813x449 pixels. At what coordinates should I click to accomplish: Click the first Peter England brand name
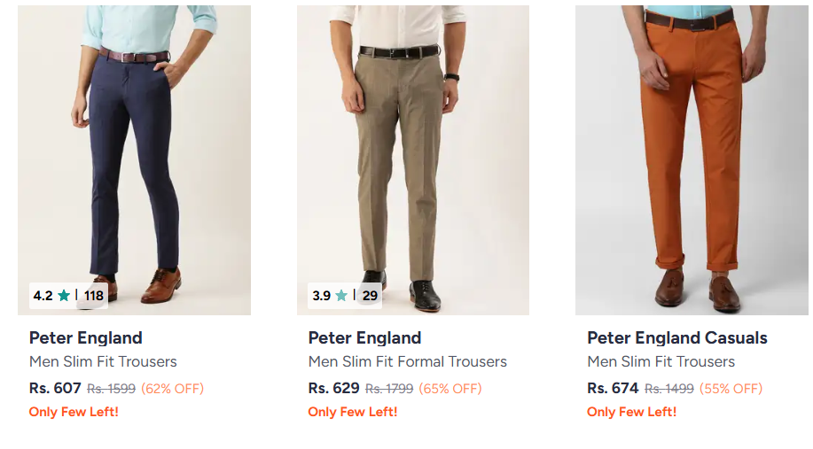pyautogui.click(x=85, y=337)
